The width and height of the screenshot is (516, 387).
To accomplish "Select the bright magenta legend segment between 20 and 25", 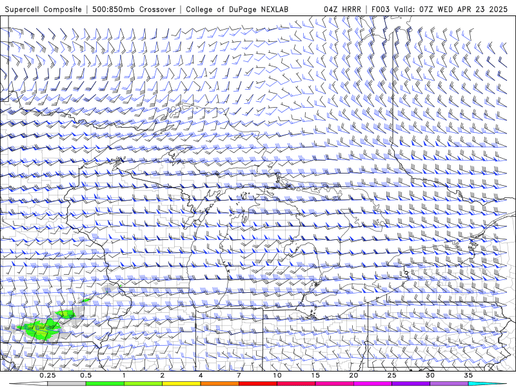I will pyautogui.click(x=373, y=384).
